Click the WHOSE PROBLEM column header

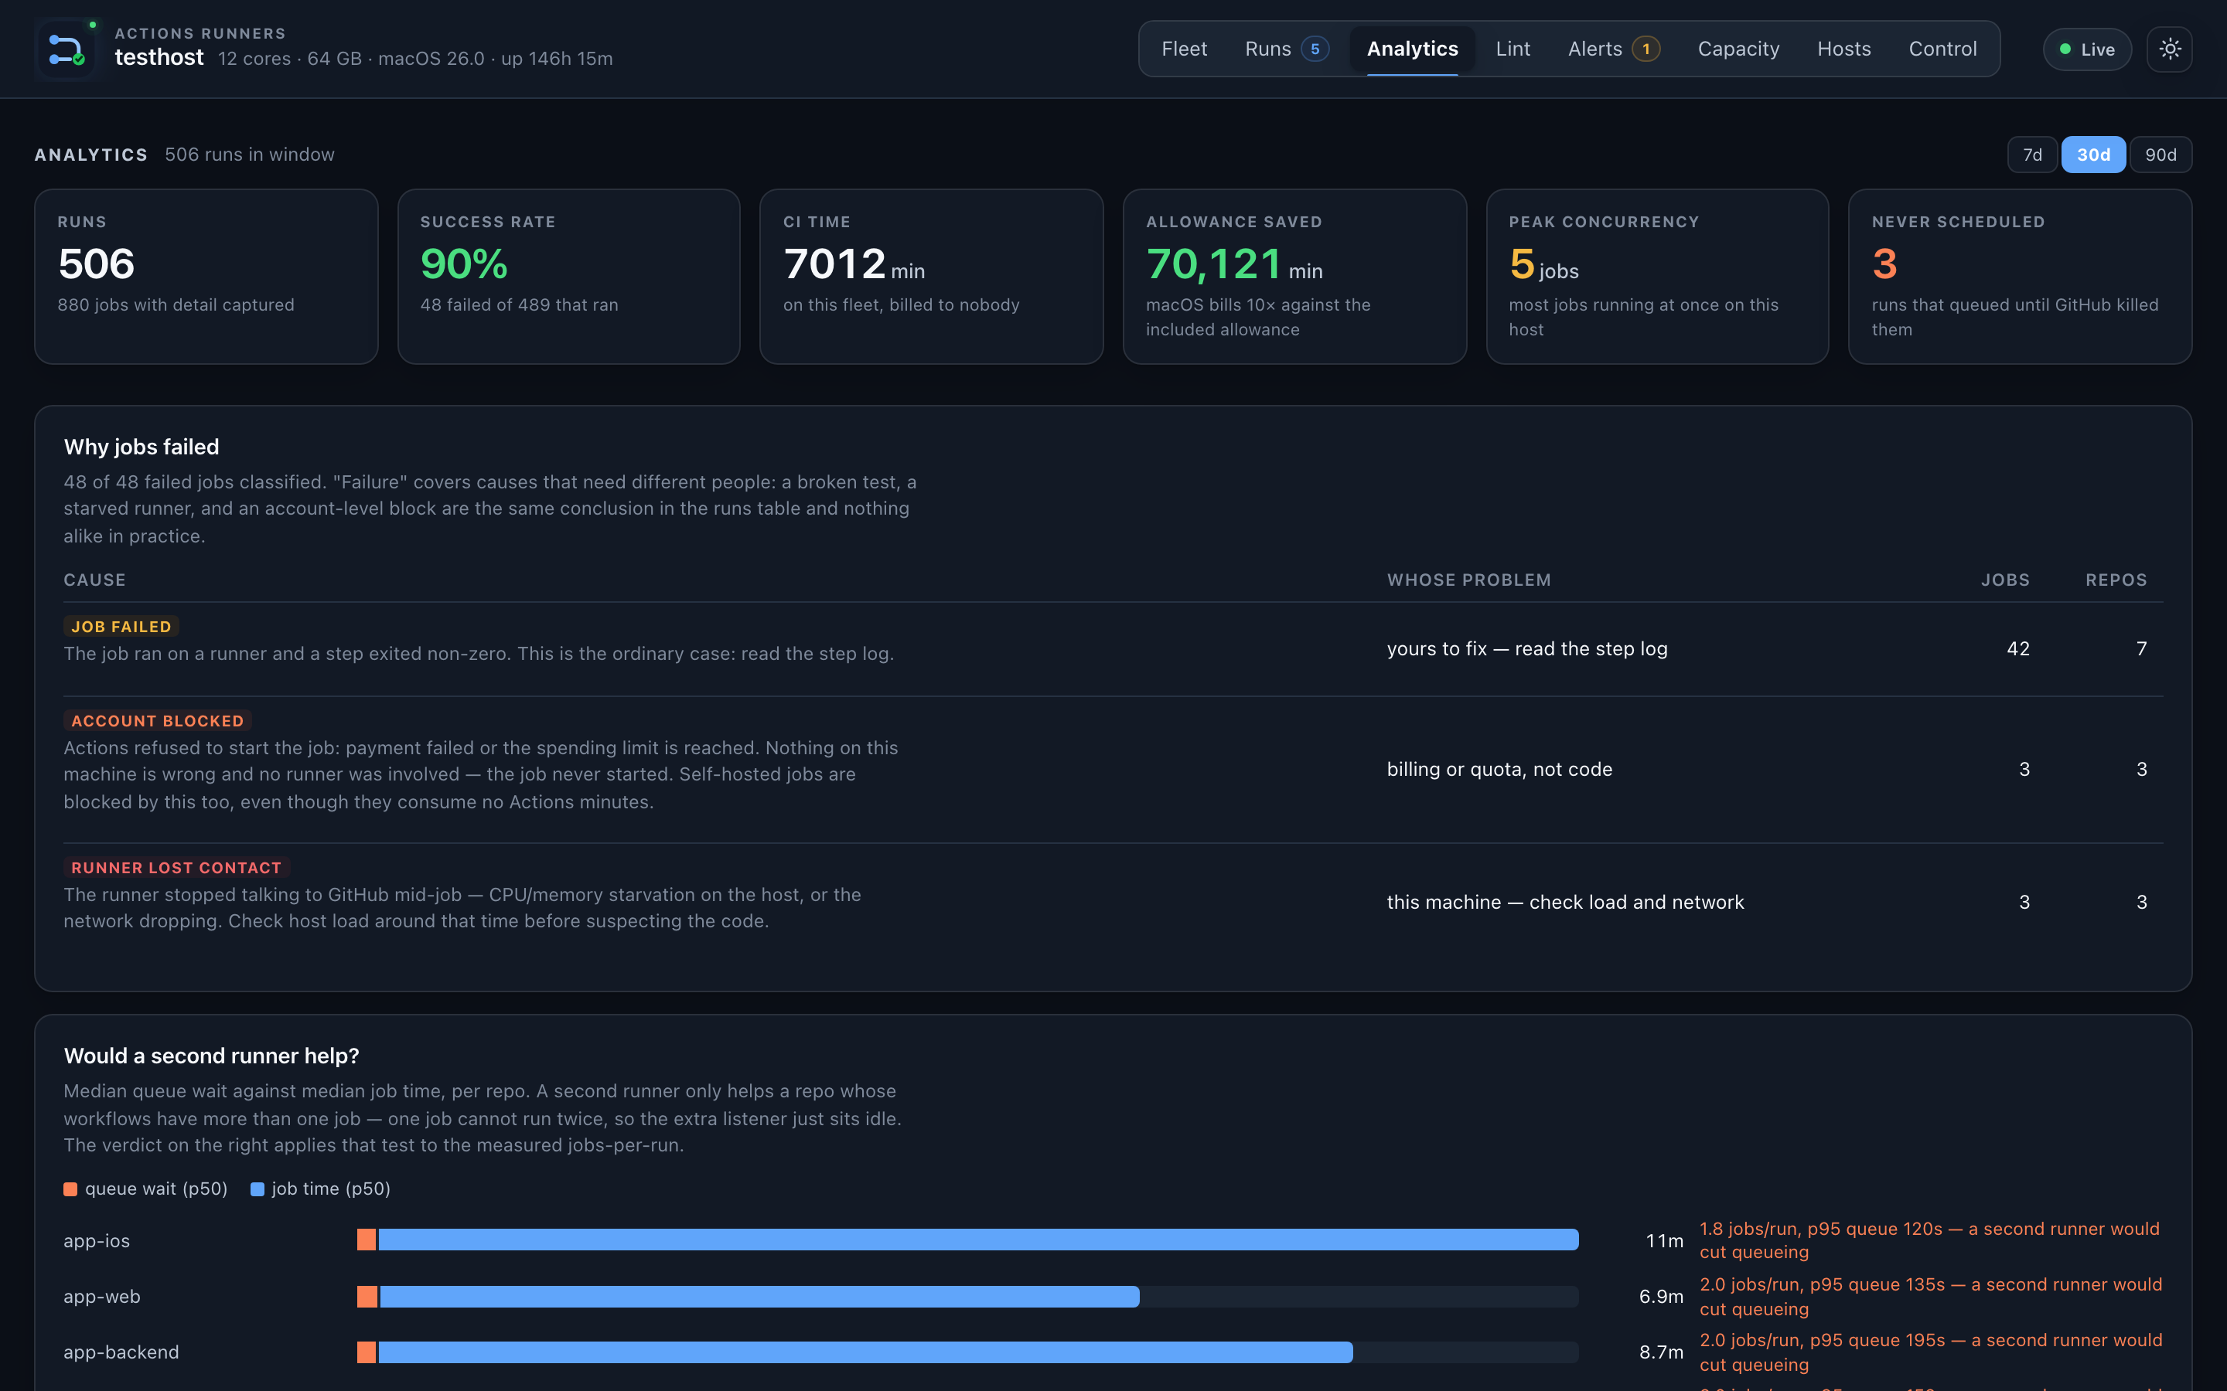1468,580
